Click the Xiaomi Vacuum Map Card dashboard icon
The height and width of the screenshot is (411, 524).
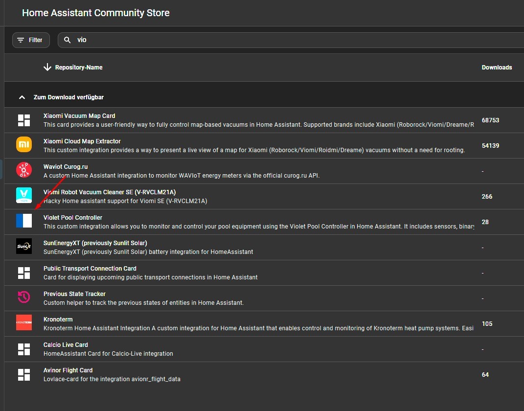pyautogui.click(x=23, y=120)
